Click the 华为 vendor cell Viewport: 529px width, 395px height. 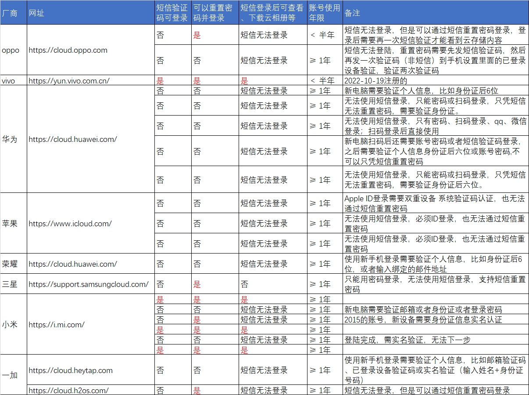tap(13, 139)
